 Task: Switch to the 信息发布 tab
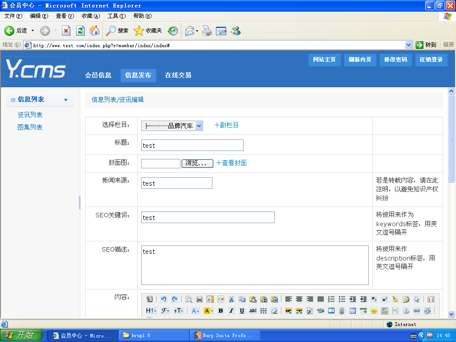pos(138,75)
